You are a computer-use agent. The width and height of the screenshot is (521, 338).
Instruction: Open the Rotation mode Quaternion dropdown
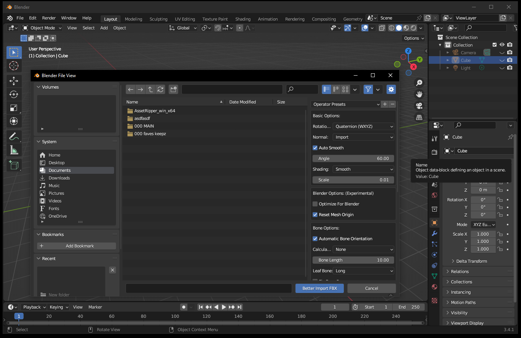[x=363, y=126]
